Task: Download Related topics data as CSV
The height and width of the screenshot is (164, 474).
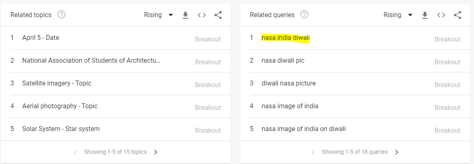Action: pyautogui.click(x=185, y=15)
